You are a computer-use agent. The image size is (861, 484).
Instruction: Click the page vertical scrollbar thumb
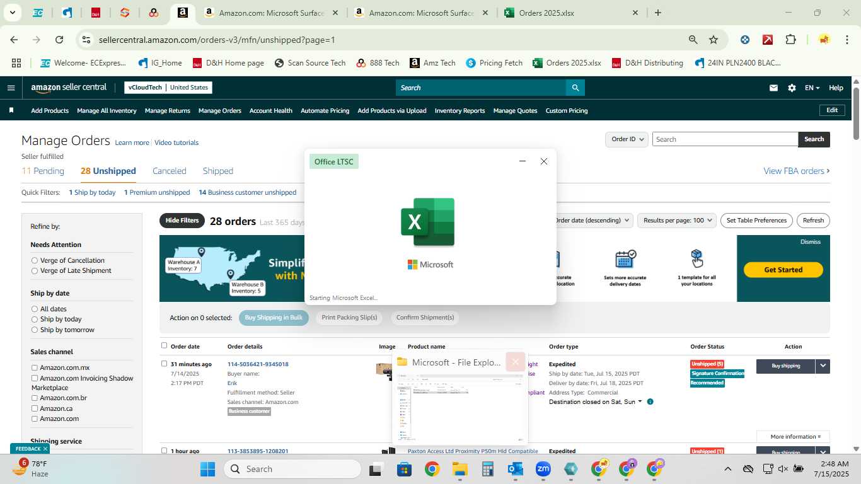856,113
